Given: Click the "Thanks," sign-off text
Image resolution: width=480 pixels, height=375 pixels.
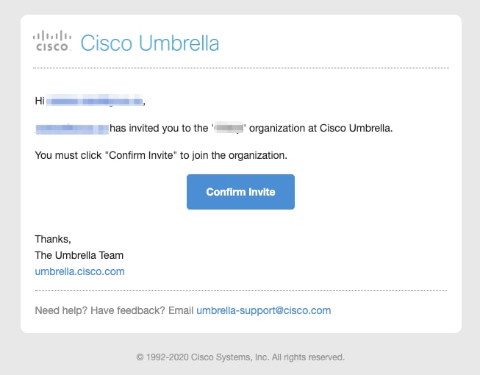Looking at the screenshot, I should (53, 239).
